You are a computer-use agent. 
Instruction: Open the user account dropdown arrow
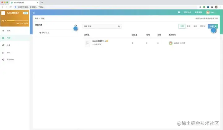tap(217, 12)
